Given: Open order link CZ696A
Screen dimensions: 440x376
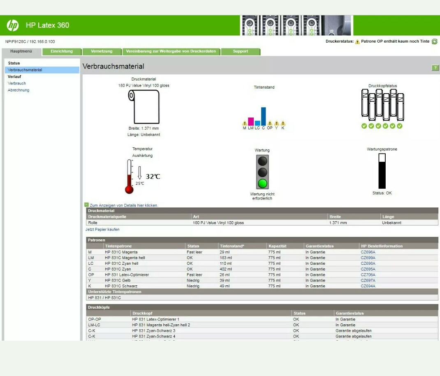Looking at the screenshot, I should [368, 252].
